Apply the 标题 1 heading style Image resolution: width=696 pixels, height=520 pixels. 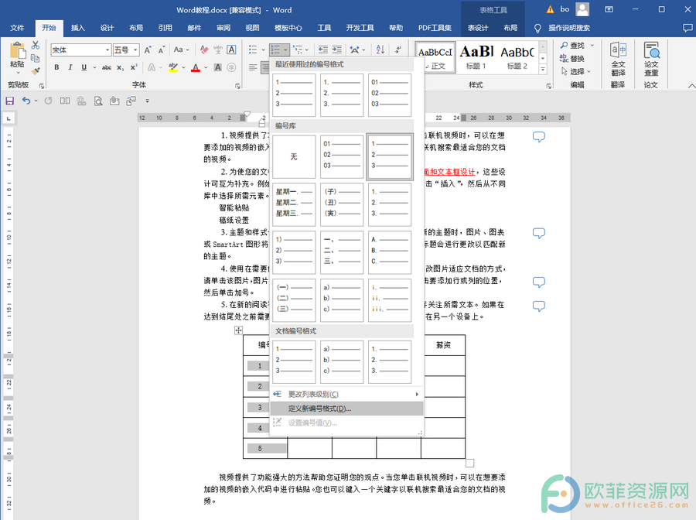point(476,56)
